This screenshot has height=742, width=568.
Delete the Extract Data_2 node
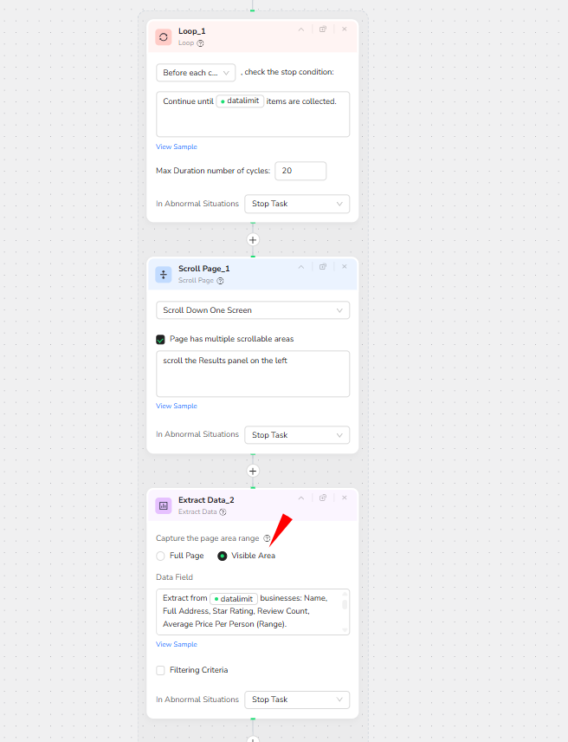[344, 498]
